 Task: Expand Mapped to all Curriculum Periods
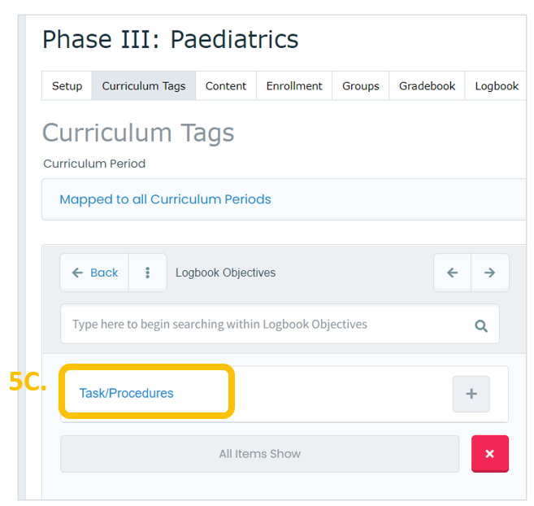coord(165,199)
